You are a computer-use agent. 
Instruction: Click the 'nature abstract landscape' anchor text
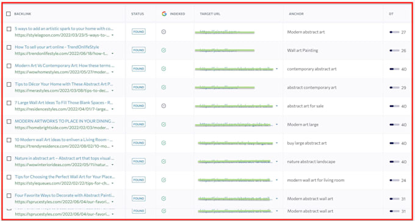coord(311,162)
